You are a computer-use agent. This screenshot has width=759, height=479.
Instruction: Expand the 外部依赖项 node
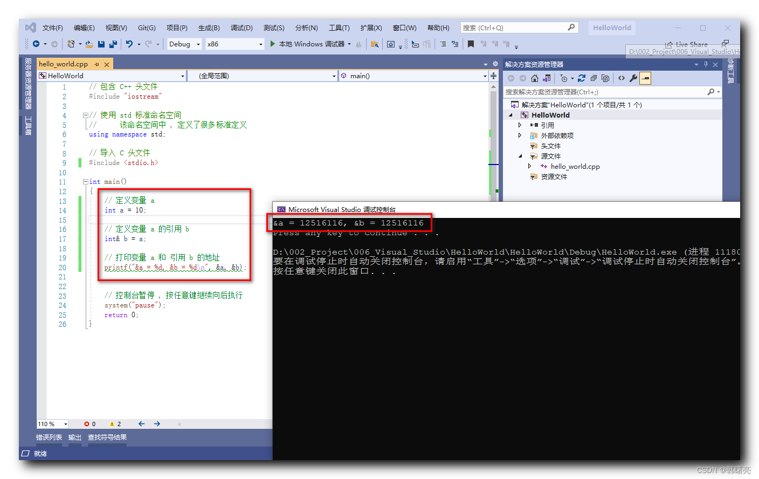pos(520,135)
